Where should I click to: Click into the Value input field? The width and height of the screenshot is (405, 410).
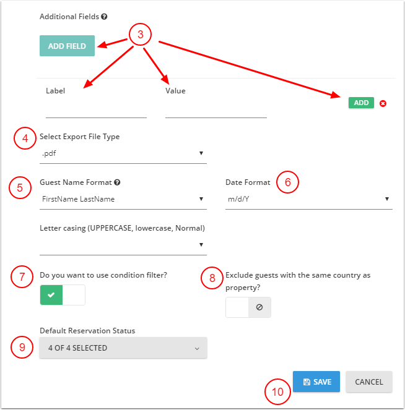pyautogui.click(x=216, y=109)
